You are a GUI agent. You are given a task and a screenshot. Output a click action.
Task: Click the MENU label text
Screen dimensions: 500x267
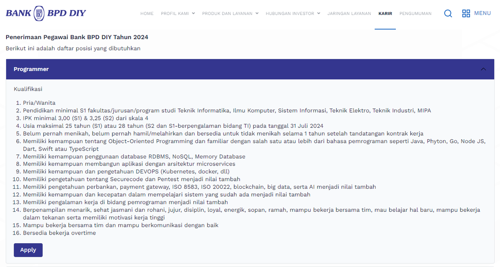[x=482, y=13]
